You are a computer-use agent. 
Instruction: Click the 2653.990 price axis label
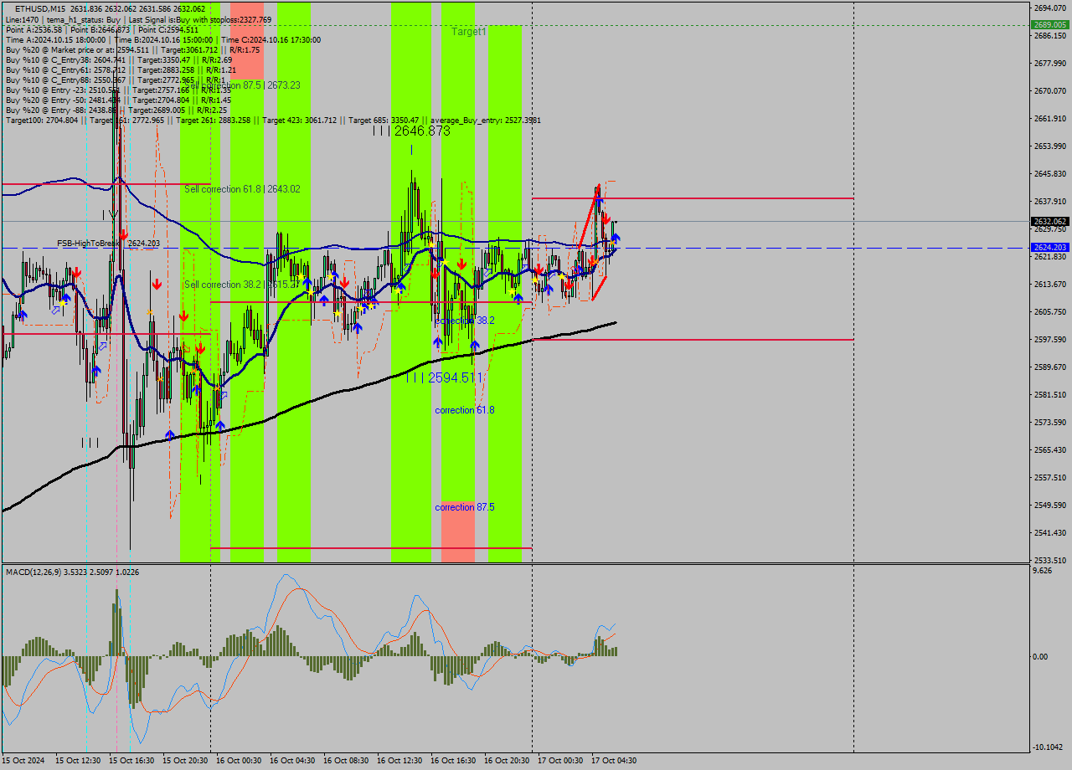point(1049,146)
